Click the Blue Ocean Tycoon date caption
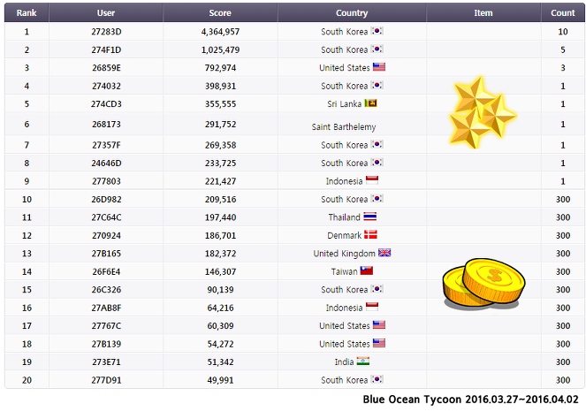The width and height of the screenshot is (586, 411). pos(470,399)
